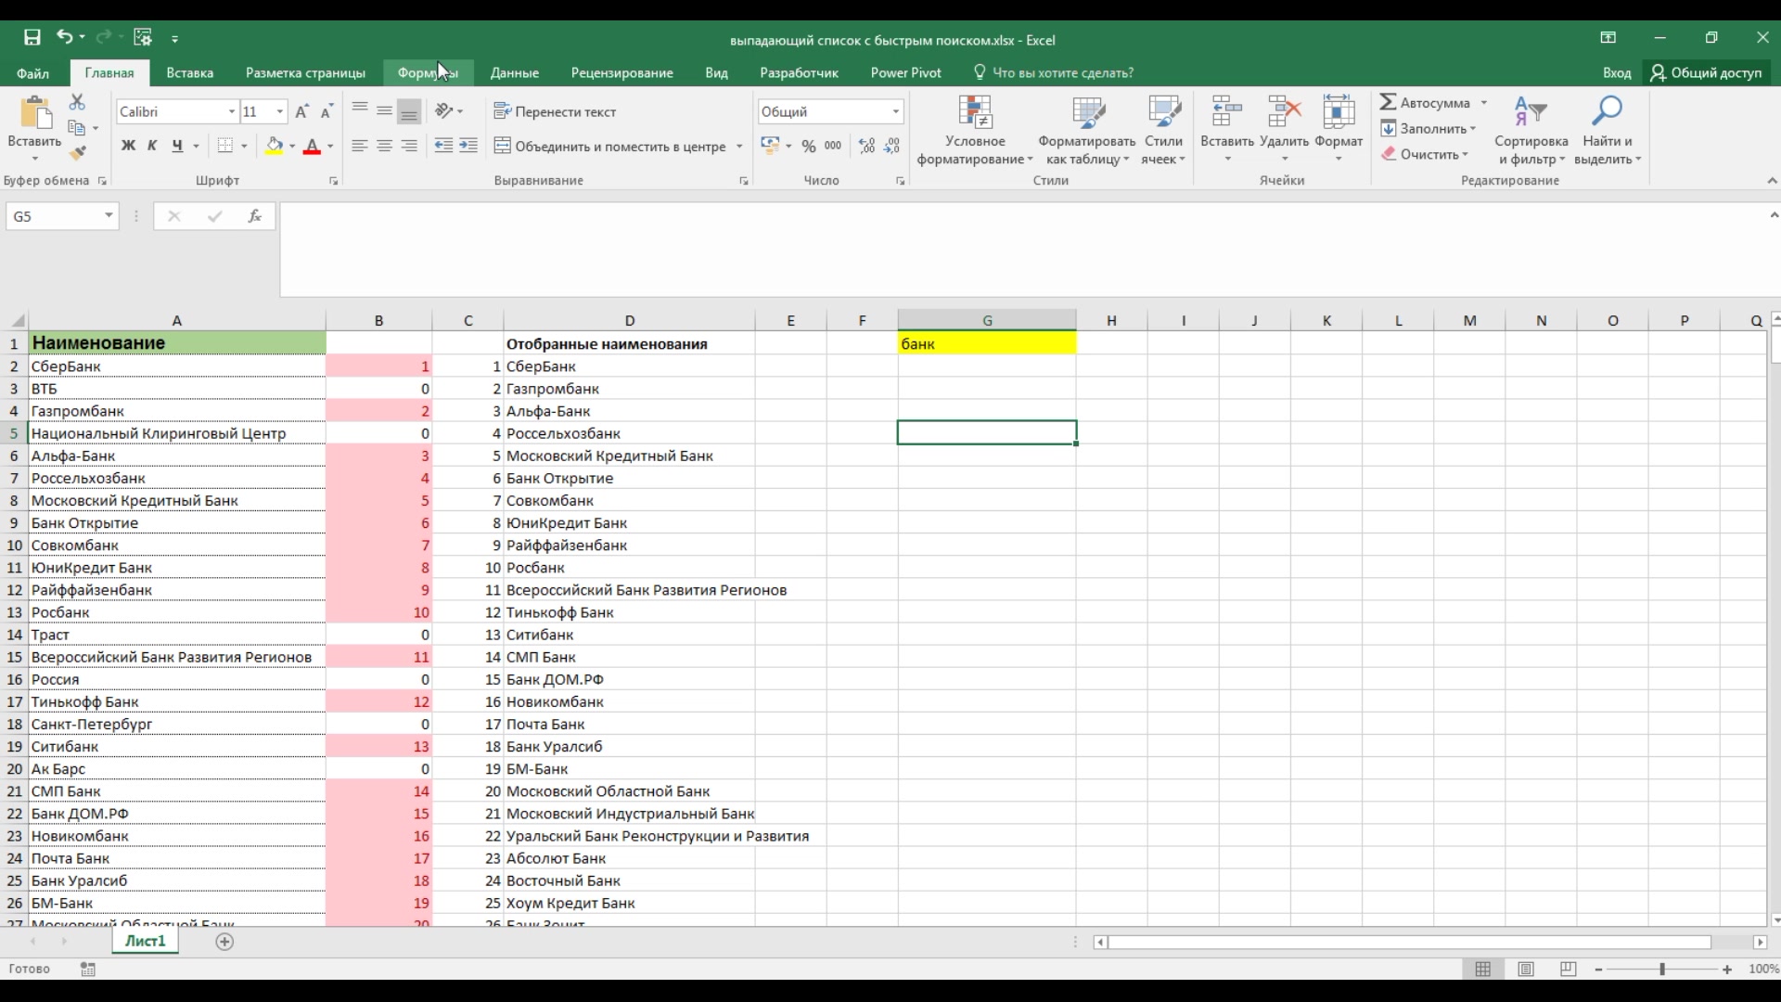
Task: Open the Данные ribbon tab
Action: tap(514, 72)
